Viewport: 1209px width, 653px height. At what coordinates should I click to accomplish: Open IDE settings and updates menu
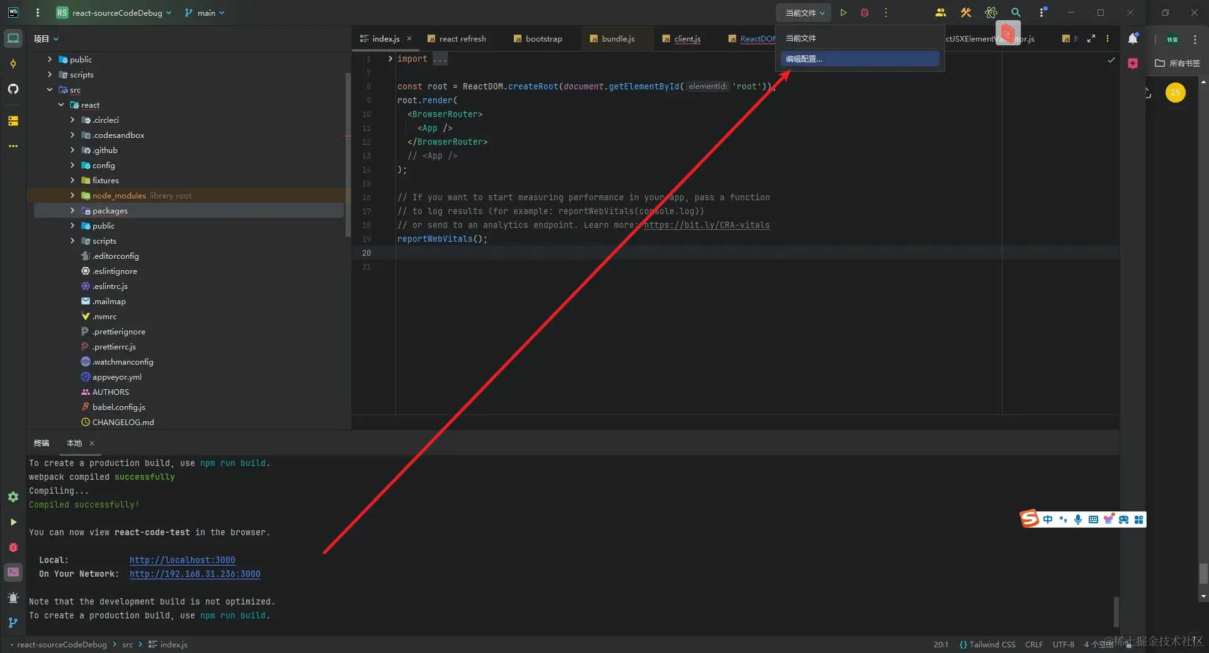[x=1042, y=13]
